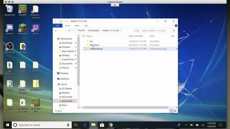Click the This PC breadcrumb
Viewport: 230px width, 129px height.
pos(81,30)
